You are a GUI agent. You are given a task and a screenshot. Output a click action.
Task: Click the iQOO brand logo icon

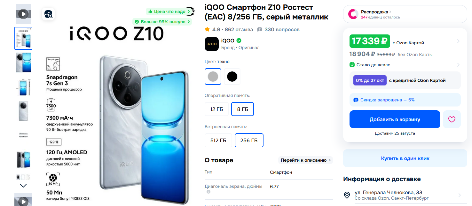point(212,44)
